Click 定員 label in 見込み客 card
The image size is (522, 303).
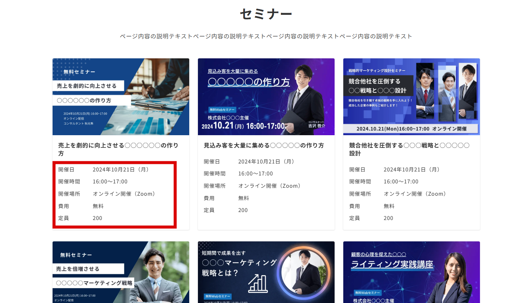tap(209, 210)
